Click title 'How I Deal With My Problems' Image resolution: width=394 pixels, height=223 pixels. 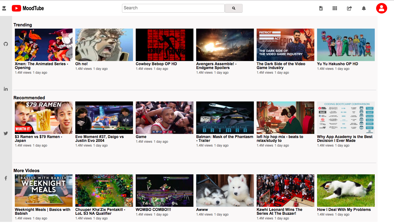(x=344, y=210)
